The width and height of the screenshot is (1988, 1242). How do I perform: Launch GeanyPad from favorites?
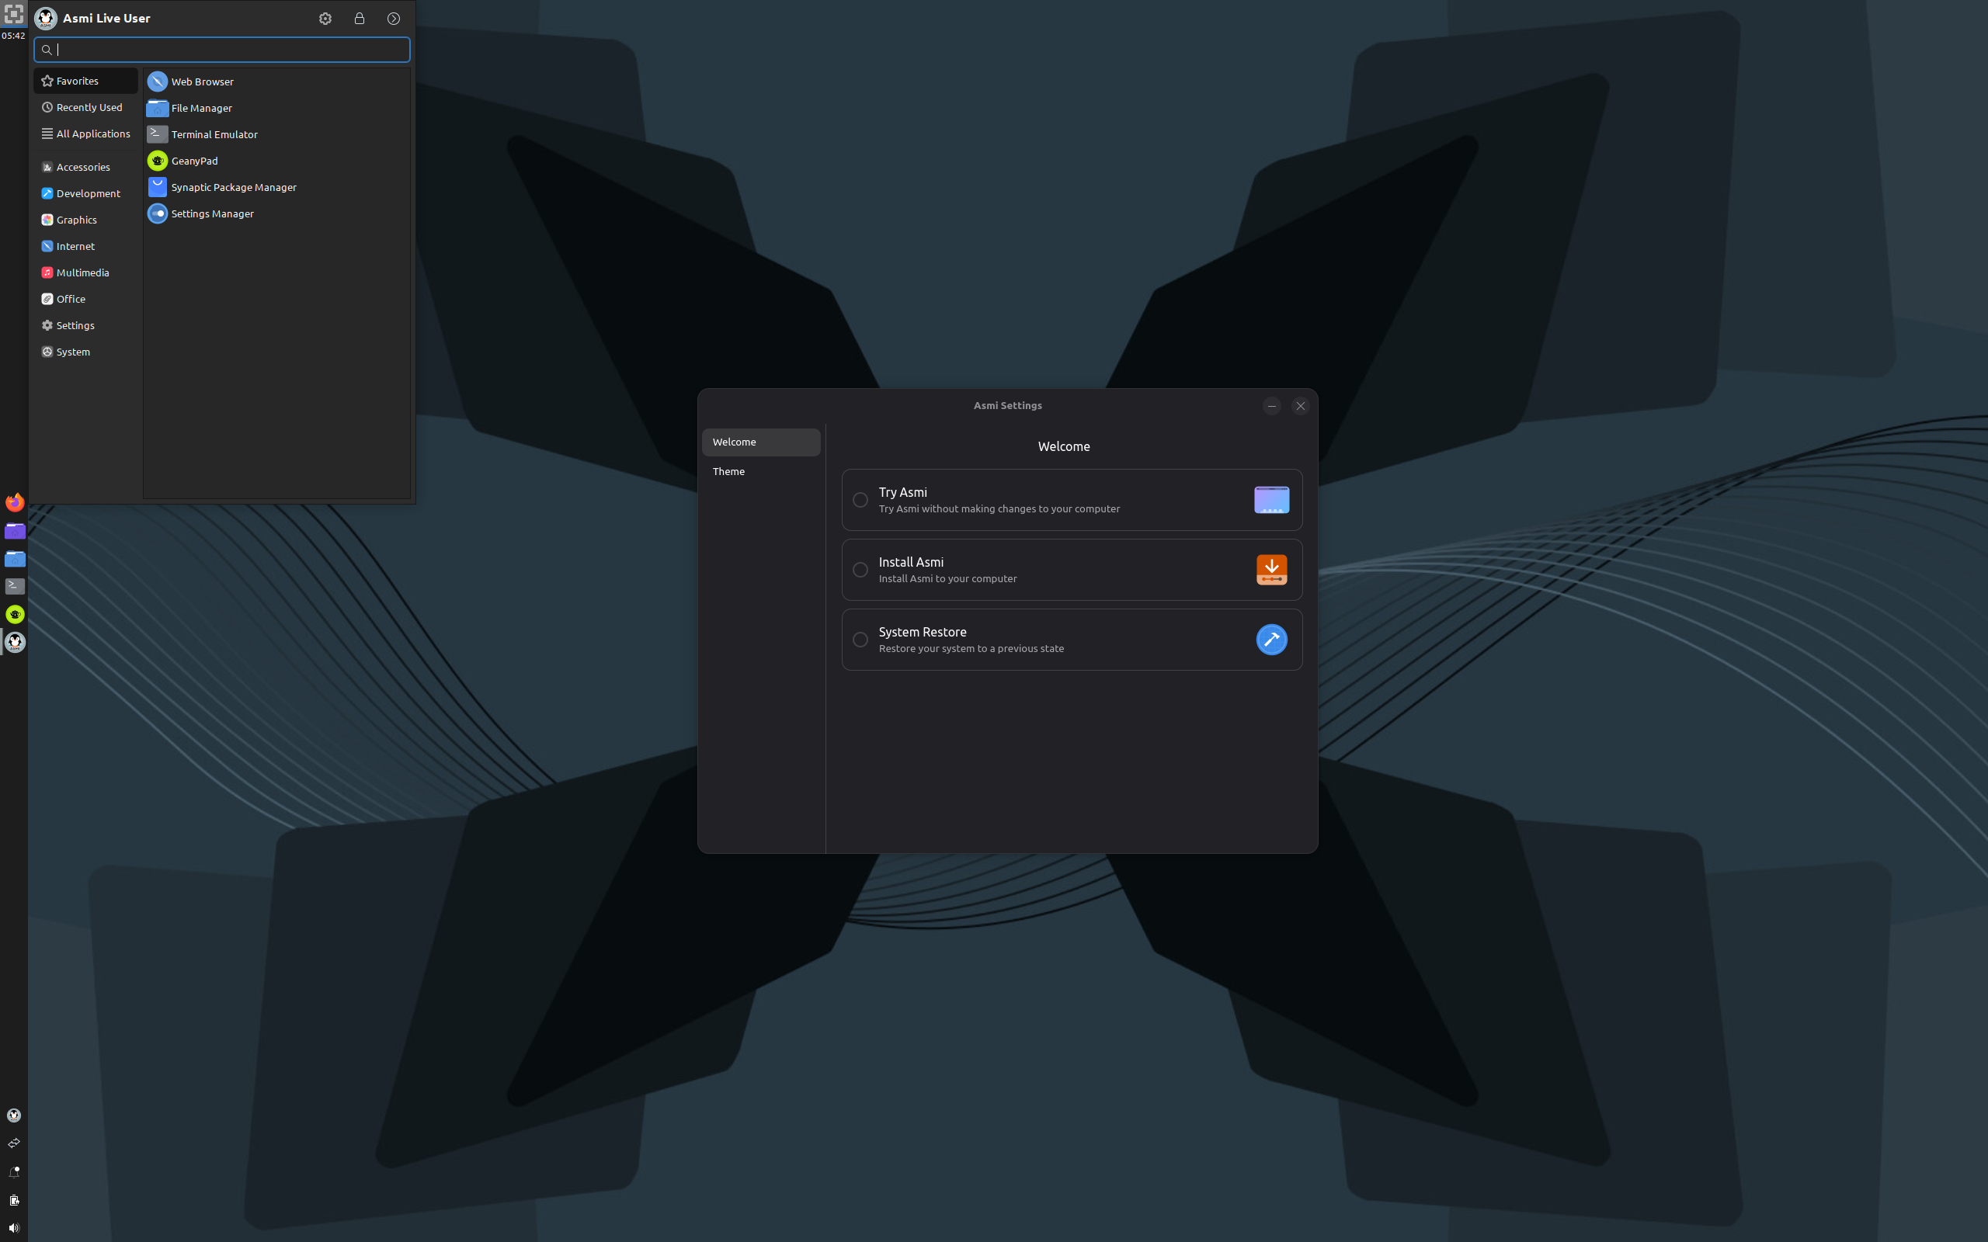276,160
